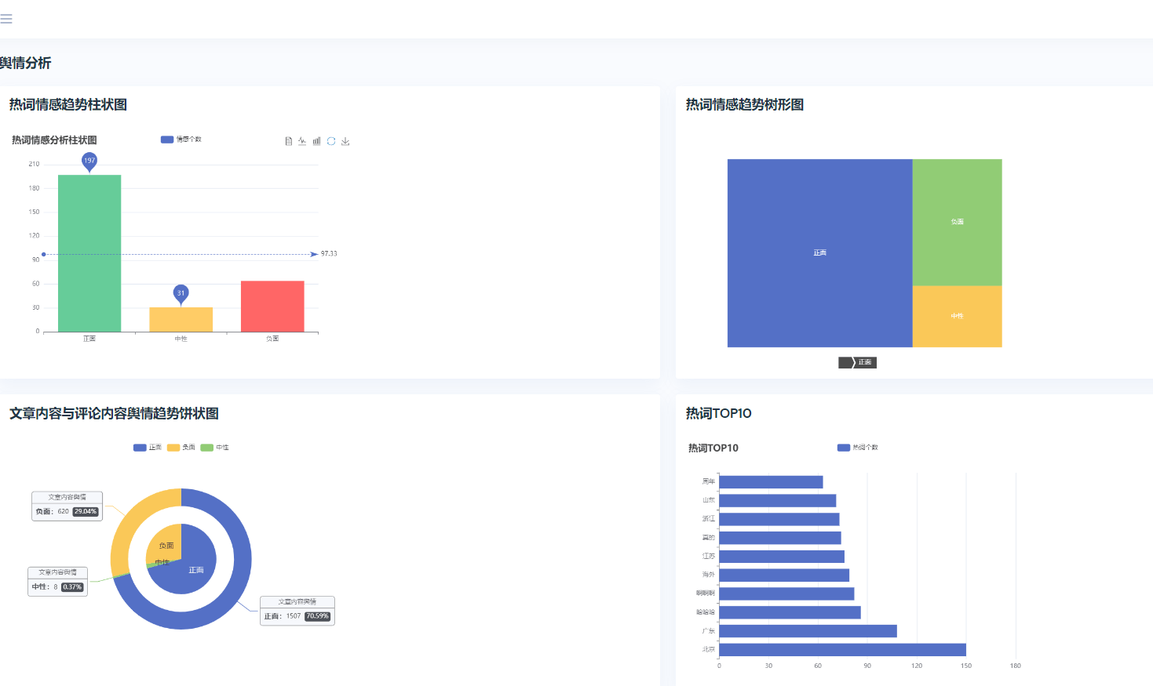Click the 浙江 bar in TOP10
This screenshot has width=1153, height=686.
point(779,519)
